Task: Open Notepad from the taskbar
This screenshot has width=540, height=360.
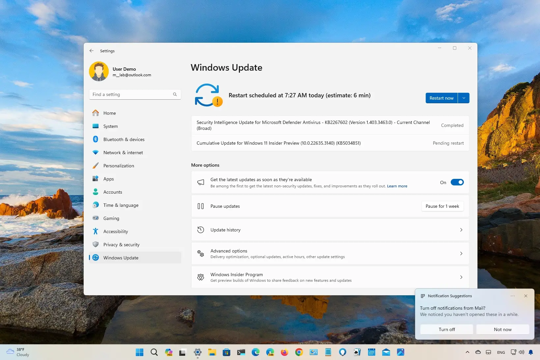Action: pyautogui.click(x=328, y=352)
